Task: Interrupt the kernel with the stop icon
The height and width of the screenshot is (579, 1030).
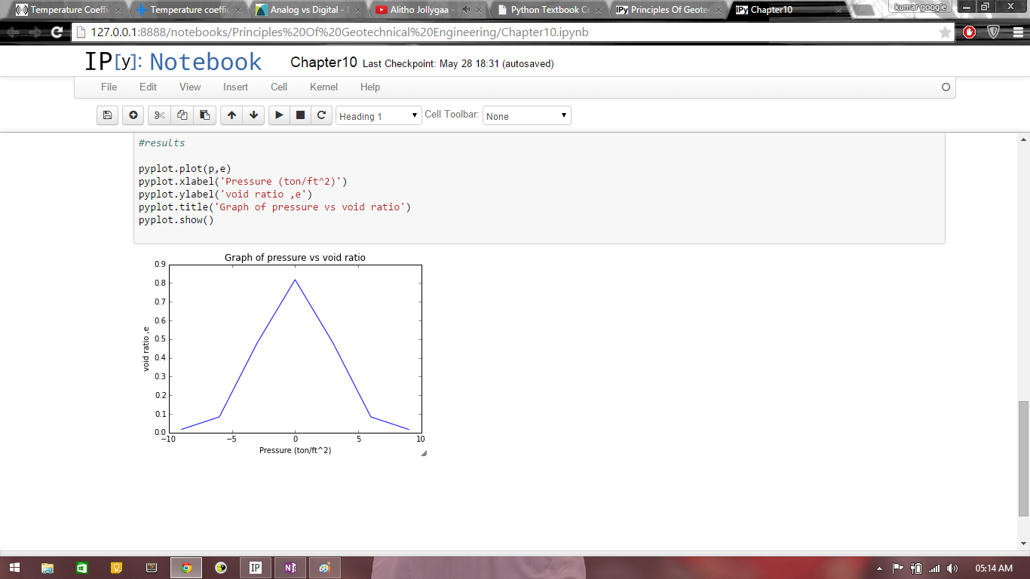Action: (x=300, y=115)
